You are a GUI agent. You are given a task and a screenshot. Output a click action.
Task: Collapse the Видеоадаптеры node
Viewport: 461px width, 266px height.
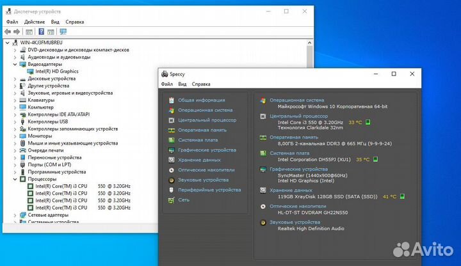tap(15, 65)
